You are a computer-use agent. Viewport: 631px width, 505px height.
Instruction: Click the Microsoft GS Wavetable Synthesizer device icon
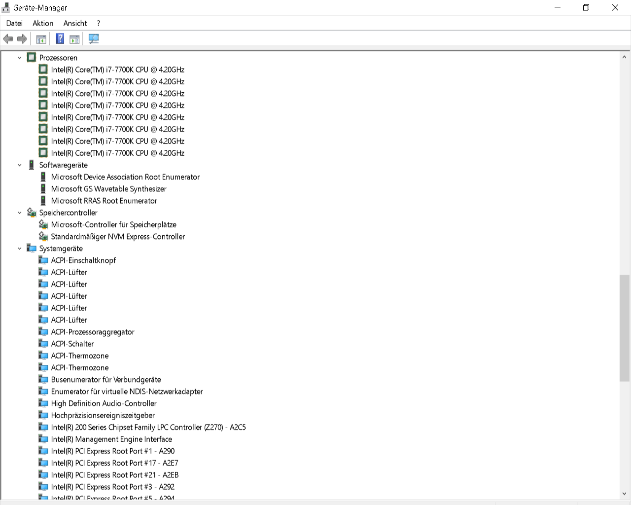[x=43, y=188]
